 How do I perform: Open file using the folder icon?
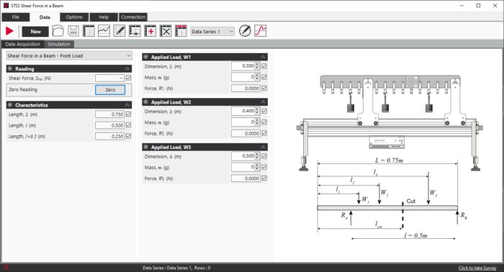pyautogui.click(x=58, y=31)
